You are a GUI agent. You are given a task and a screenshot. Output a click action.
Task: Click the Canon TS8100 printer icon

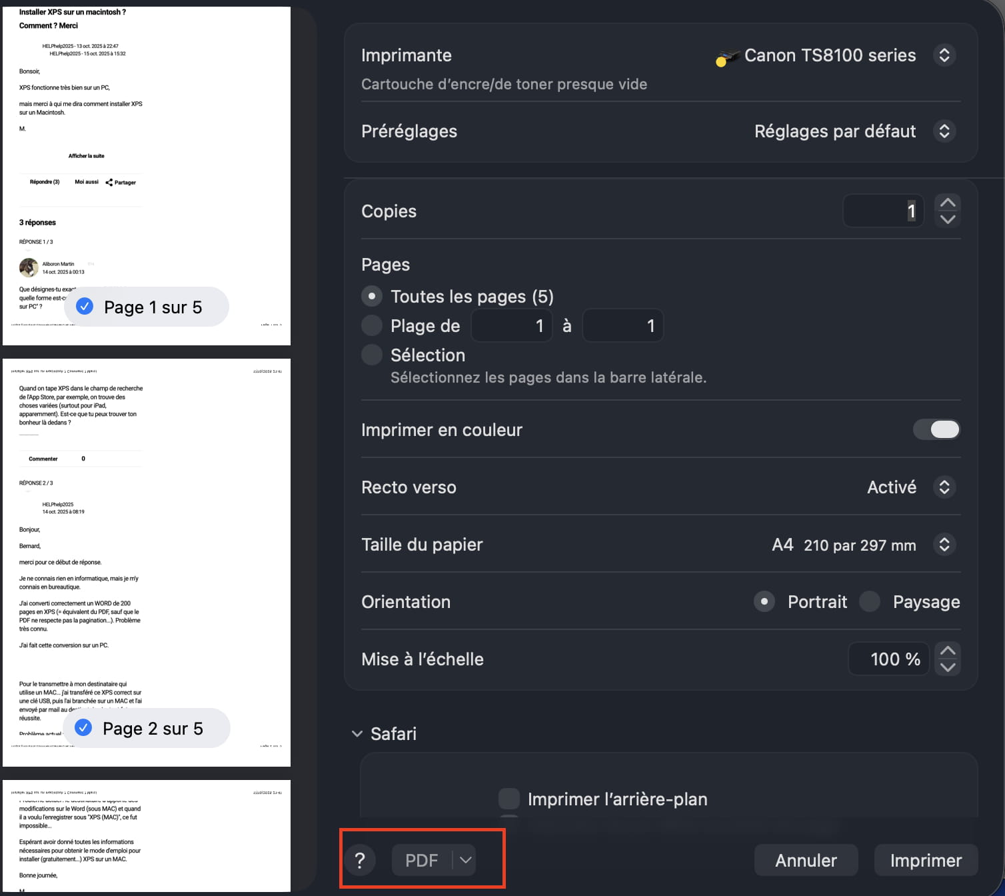tap(727, 57)
